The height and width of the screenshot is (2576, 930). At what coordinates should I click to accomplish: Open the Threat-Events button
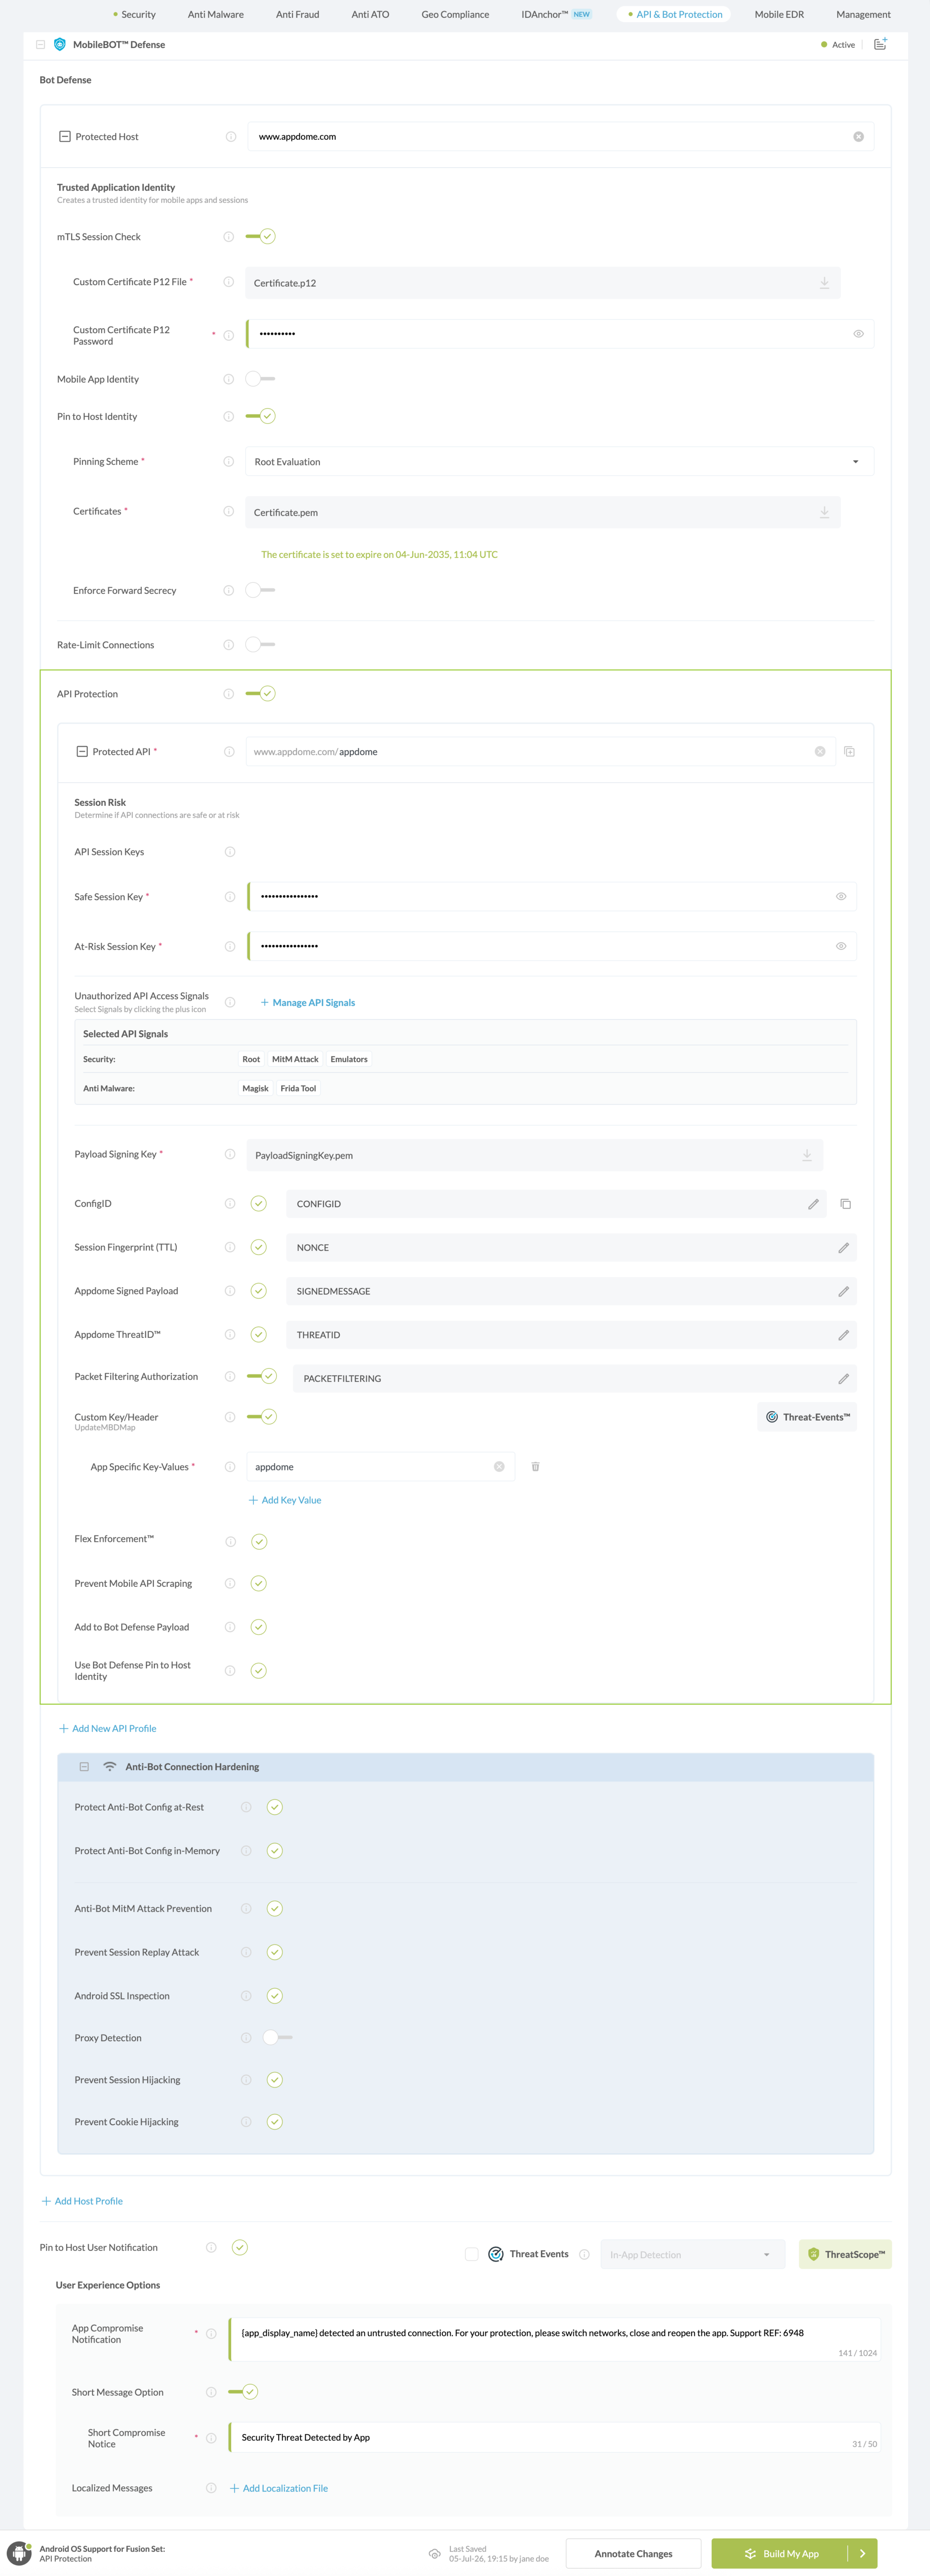pyautogui.click(x=807, y=1417)
